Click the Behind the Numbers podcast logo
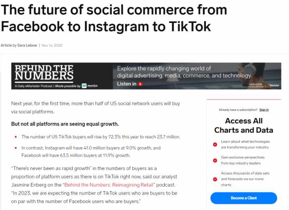289x210 pixels. (x=44, y=73)
